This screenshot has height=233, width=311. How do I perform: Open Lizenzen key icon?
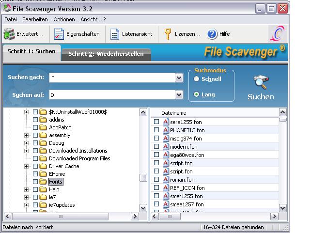tap(168, 34)
